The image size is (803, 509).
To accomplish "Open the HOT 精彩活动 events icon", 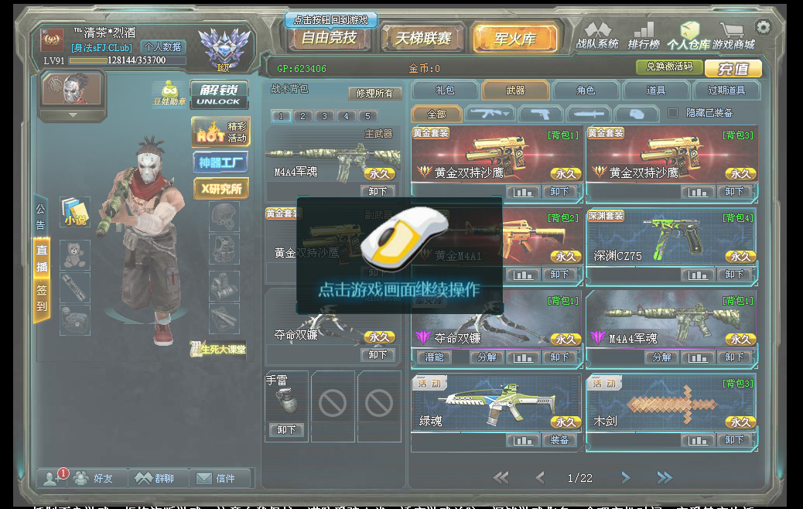I will (x=220, y=132).
